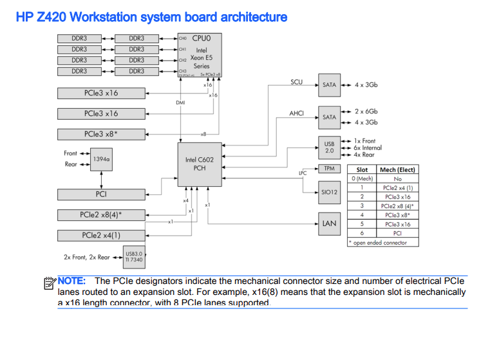Click the 'PCI' table cell in slot 6 row
This screenshot has height=349, width=490.
(397, 233)
